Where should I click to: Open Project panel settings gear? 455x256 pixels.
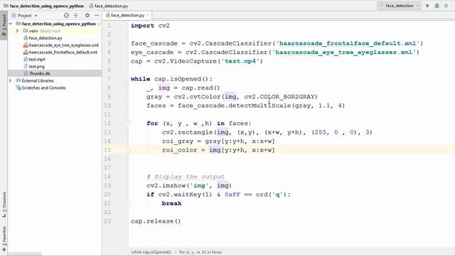87,16
